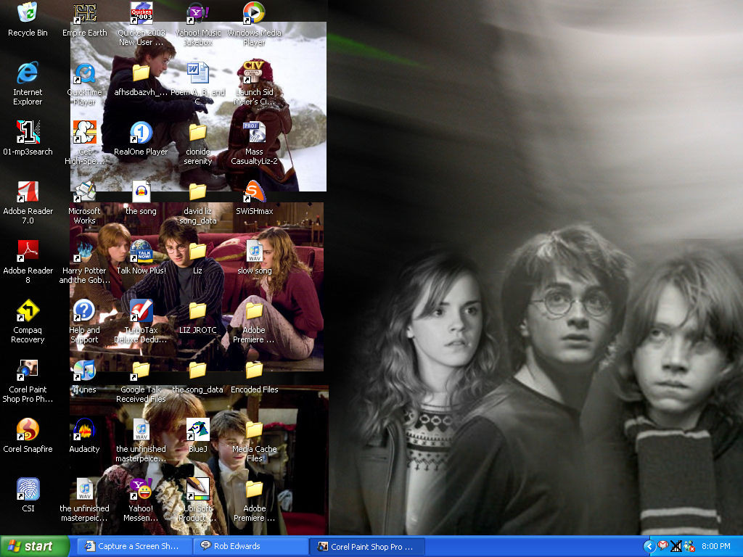Switch to Corel Paint Shop Pro taskbar button
743x557 pixels.
pos(366,546)
